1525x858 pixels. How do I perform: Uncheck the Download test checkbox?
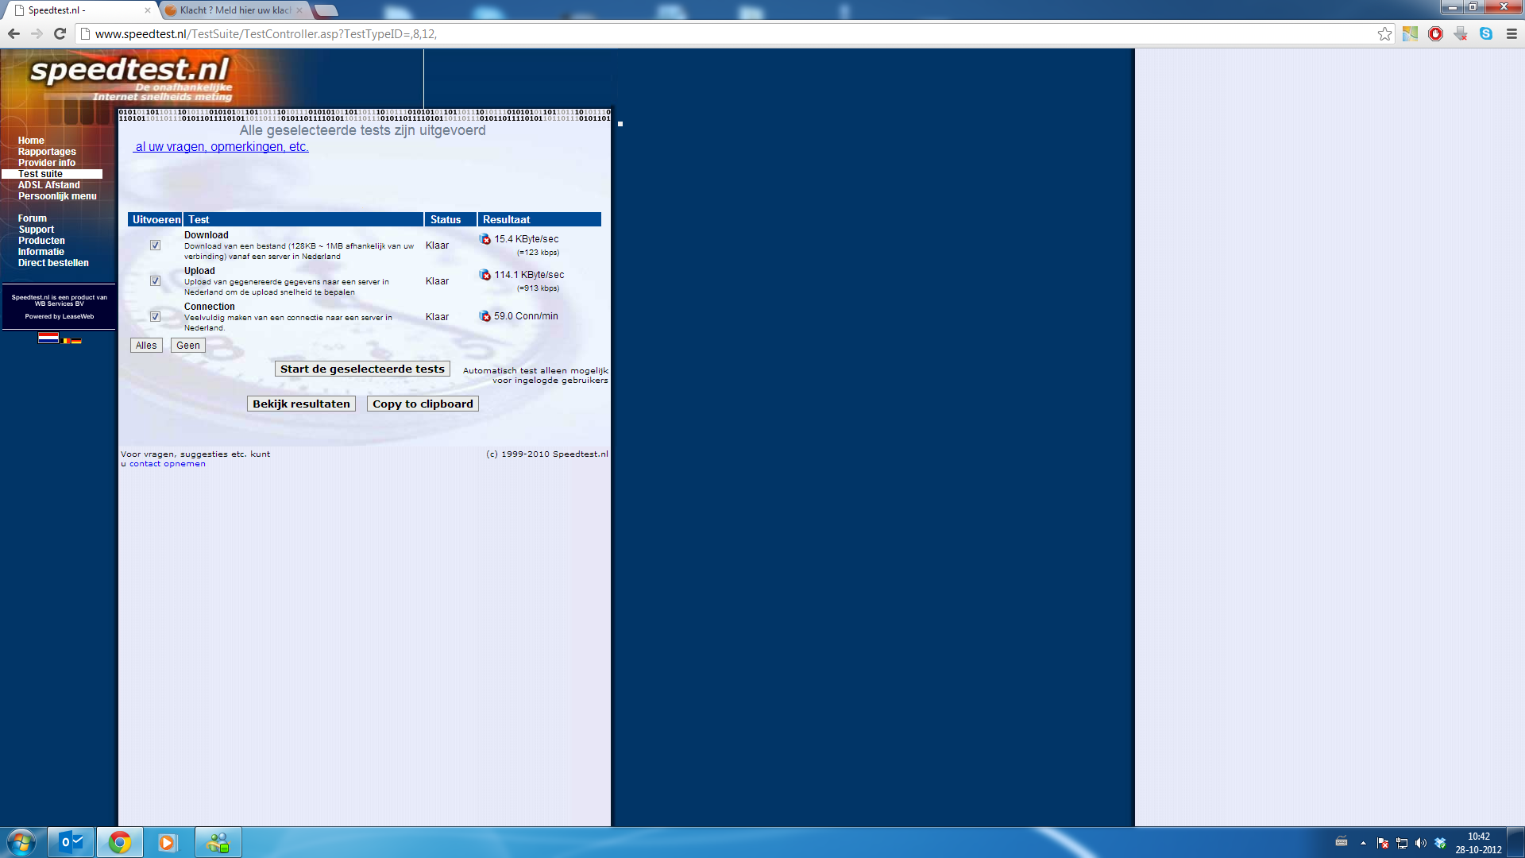point(156,245)
